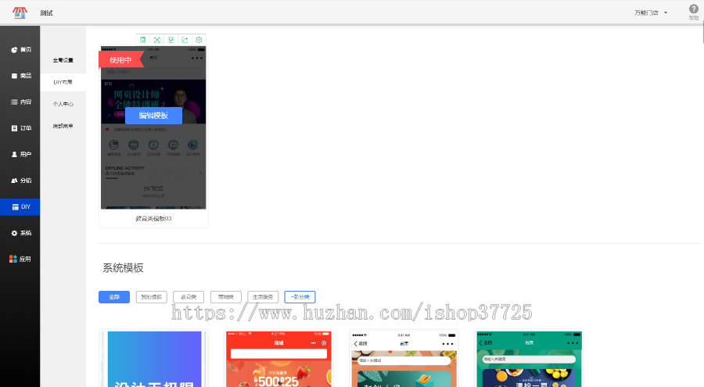Image resolution: width=704 pixels, height=387 pixels.
Task: Click the third green icon above template
Action: pyautogui.click(x=171, y=40)
